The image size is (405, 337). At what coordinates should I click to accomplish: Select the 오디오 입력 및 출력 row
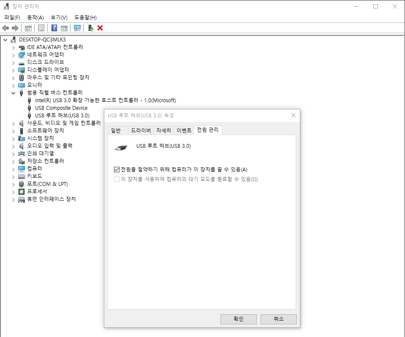click(x=49, y=146)
